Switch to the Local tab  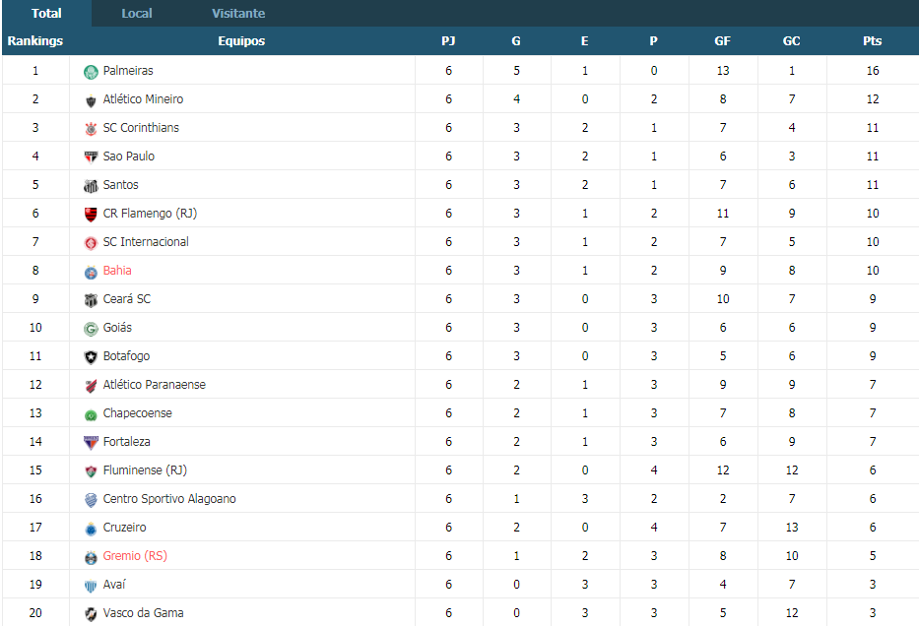(137, 14)
